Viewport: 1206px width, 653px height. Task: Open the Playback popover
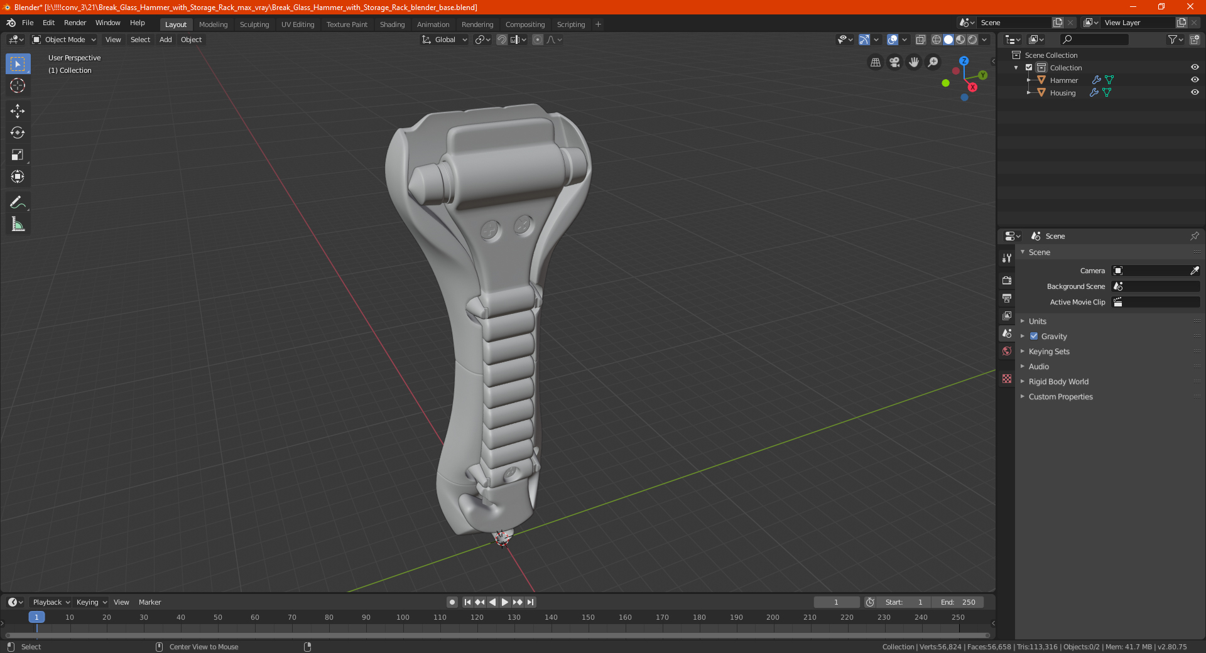[x=51, y=602]
